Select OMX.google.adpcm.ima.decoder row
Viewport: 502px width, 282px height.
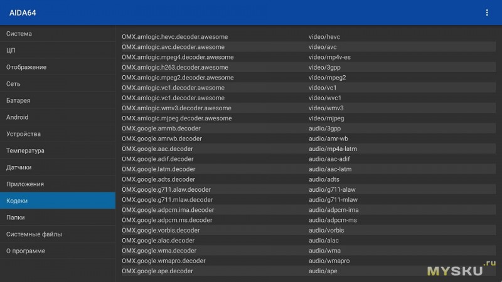(x=308, y=210)
